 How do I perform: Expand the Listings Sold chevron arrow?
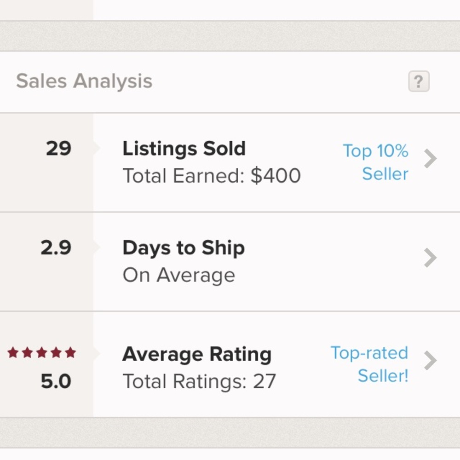[x=430, y=159]
